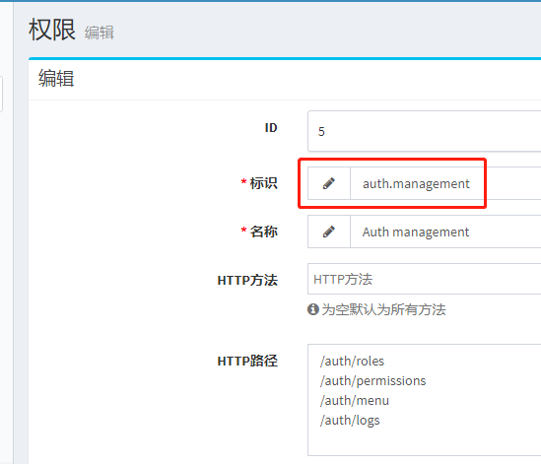The width and height of the screenshot is (541, 464).
Task: Click into the auth.management 标识 input
Action: click(445, 183)
